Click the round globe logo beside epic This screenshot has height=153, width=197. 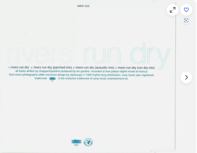coord(88,142)
